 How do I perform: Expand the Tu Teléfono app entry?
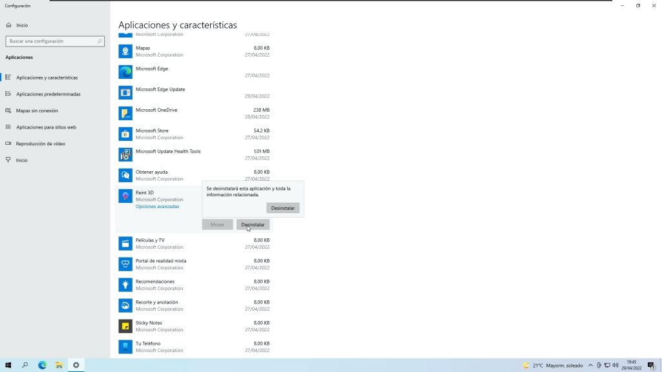coord(194,347)
